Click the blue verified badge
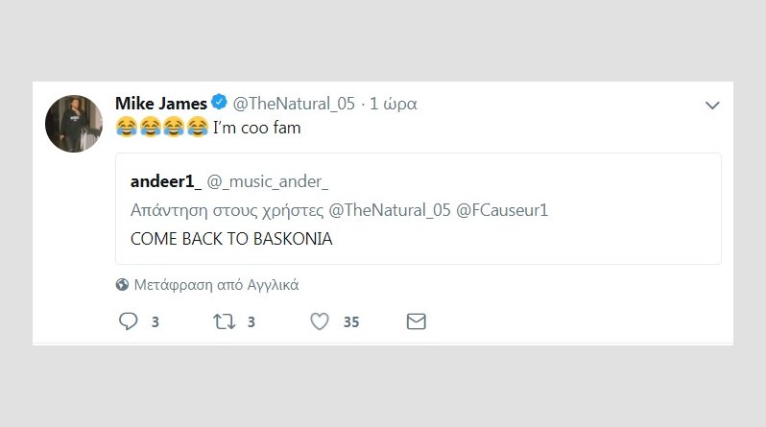Viewport: 766px width, 427px height. (220, 103)
